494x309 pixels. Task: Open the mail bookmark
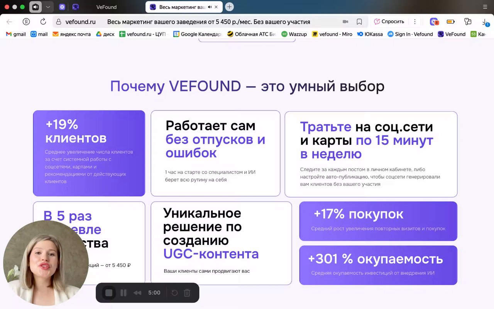pos(39,34)
